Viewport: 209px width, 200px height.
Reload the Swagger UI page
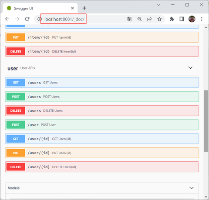click(27, 19)
